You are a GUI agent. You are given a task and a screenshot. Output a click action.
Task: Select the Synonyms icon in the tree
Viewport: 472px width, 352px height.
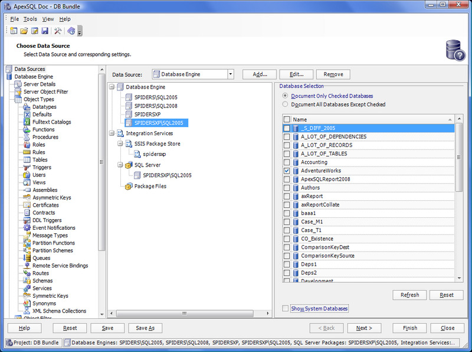click(27, 303)
